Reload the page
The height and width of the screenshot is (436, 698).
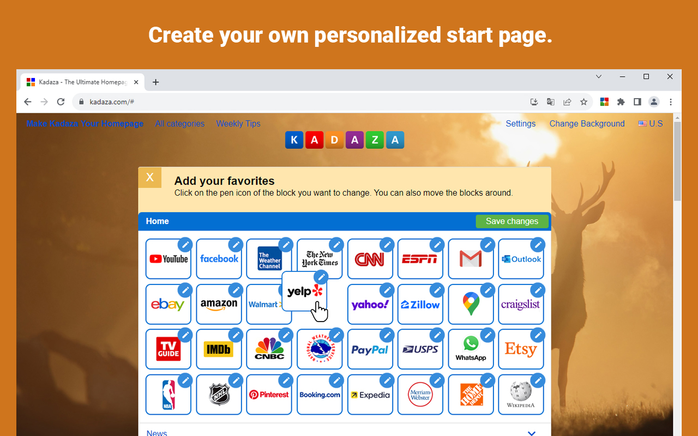click(61, 101)
